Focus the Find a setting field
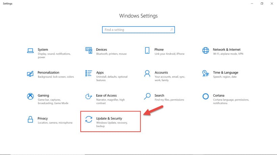Screen dimensions: 277x155 [x=138, y=30]
